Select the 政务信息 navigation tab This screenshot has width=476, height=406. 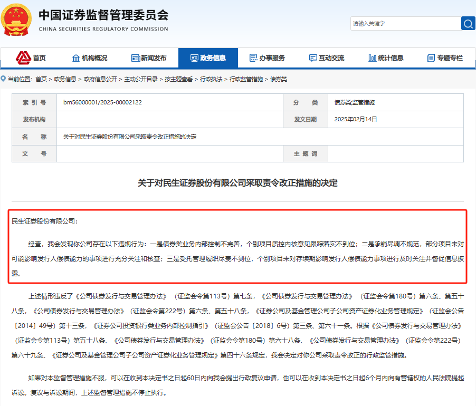(208, 57)
